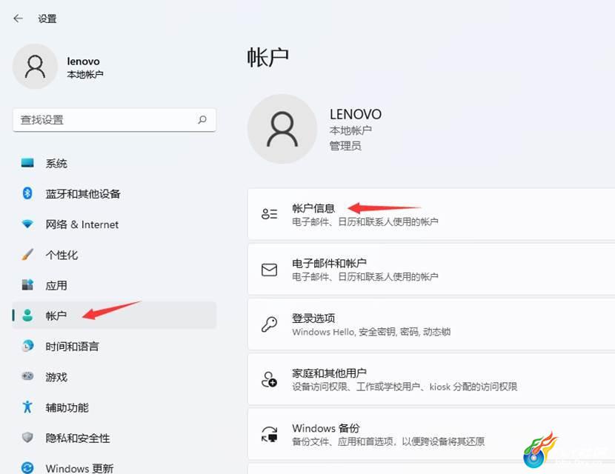615x474 pixels.
Task: Click the large LENOVO account avatar
Action: [x=282, y=129]
